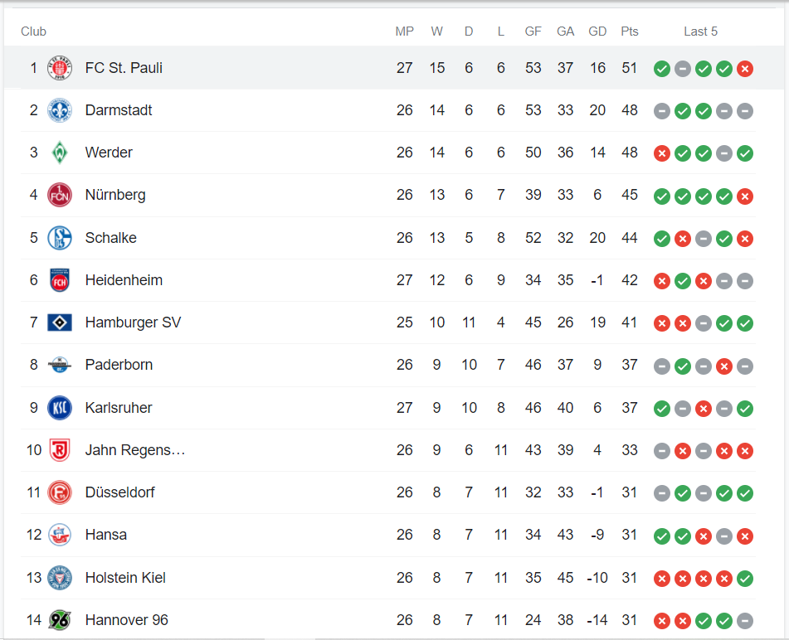
Task: Click the Pts column header
Action: click(630, 32)
